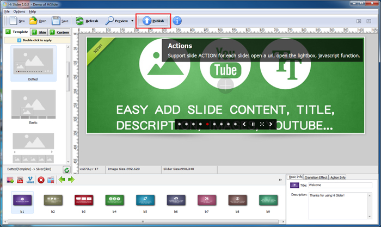Click the Description text area
The width and height of the screenshot is (381, 227).
click(338, 206)
